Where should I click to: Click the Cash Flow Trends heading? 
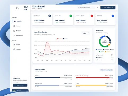[x=40, y=32]
